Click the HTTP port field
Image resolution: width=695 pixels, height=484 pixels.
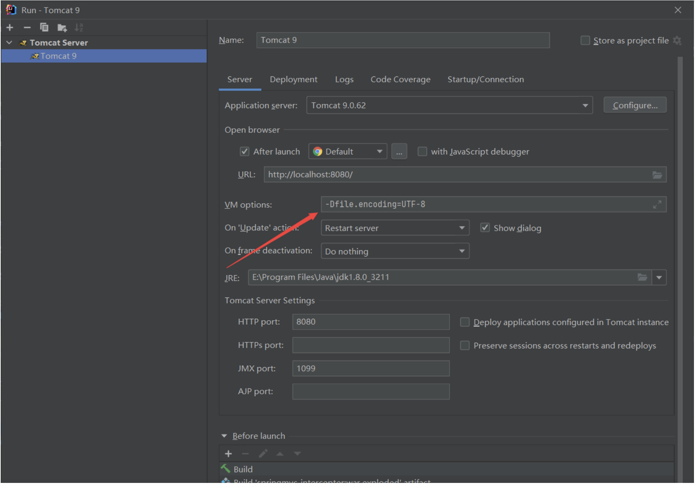(x=371, y=322)
